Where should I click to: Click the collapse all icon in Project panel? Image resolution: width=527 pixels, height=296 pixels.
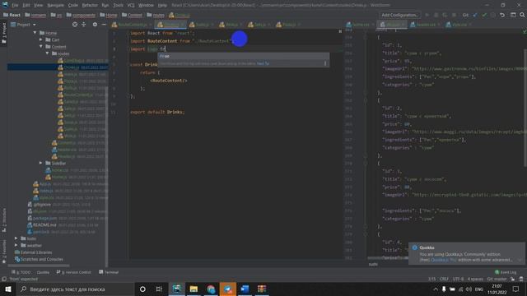(x=84, y=25)
